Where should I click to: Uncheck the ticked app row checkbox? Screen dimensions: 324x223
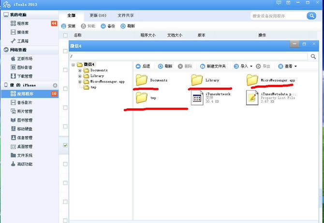65,145
